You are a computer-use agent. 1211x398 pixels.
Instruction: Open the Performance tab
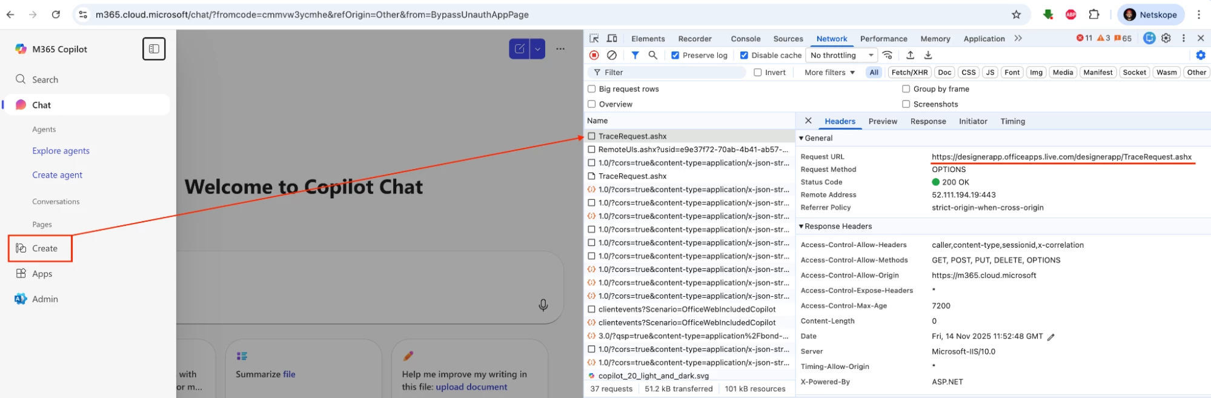point(883,39)
